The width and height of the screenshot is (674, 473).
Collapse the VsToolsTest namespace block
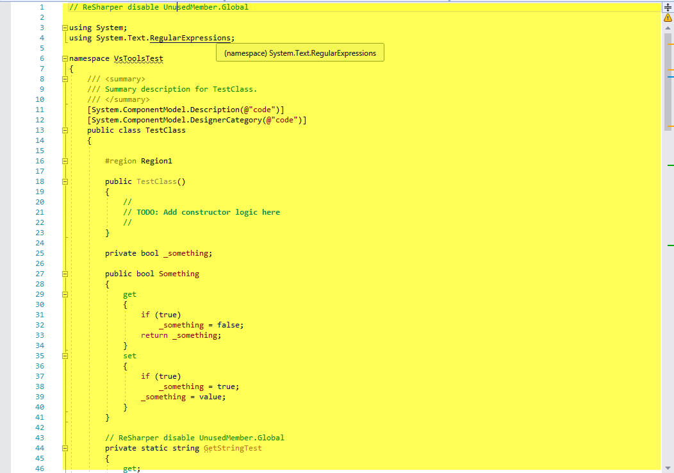click(65, 58)
